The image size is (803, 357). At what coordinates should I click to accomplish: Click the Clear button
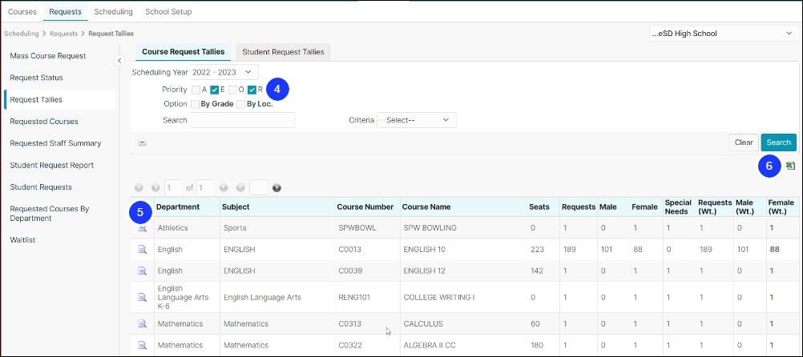click(x=744, y=142)
